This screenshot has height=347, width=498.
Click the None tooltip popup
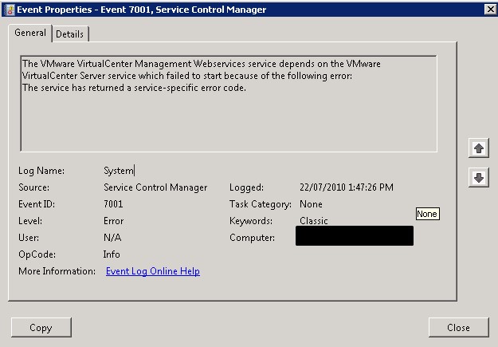(427, 214)
